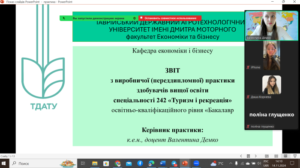Open the Windows notification center
The width and height of the screenshot is (300, 168).
[x=292, y=163]
